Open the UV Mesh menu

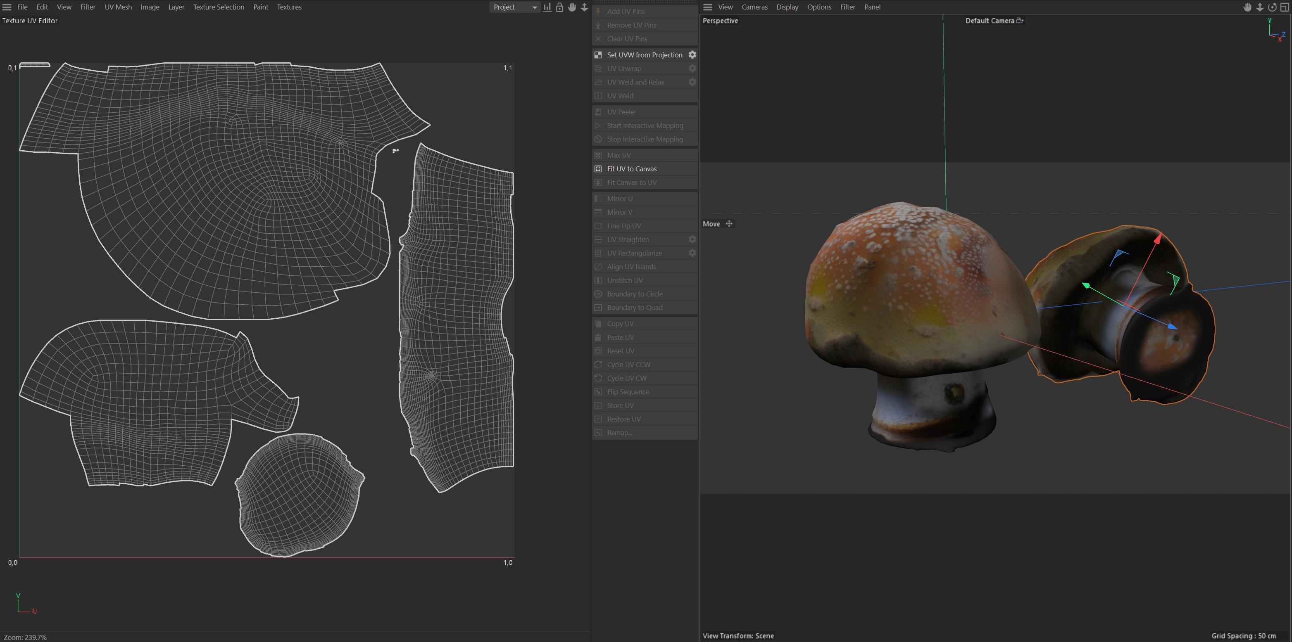[x=118, y=7]
